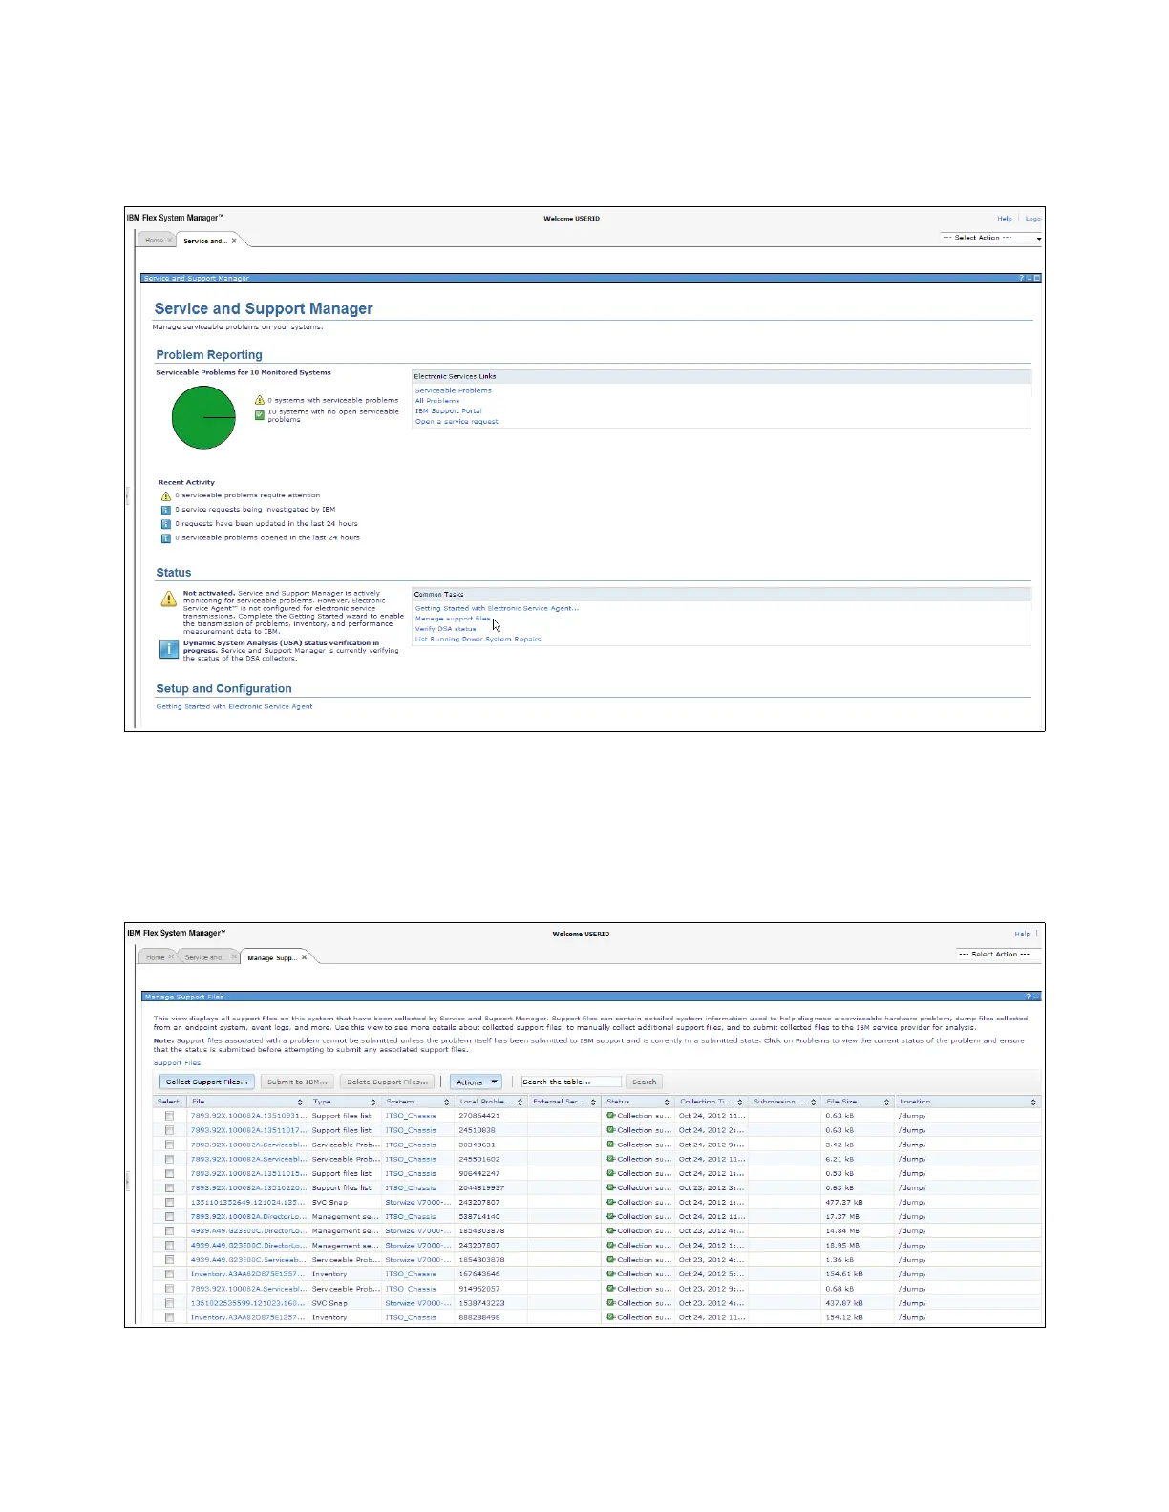Open the IBM Support Portal link

pos(448,411)
